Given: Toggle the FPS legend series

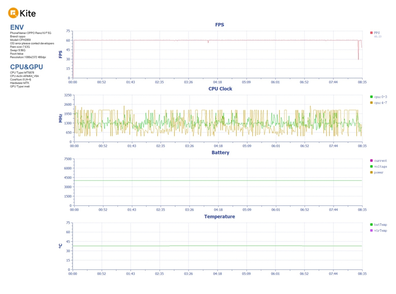Looking at the screenshot, I should pos(375,33).
